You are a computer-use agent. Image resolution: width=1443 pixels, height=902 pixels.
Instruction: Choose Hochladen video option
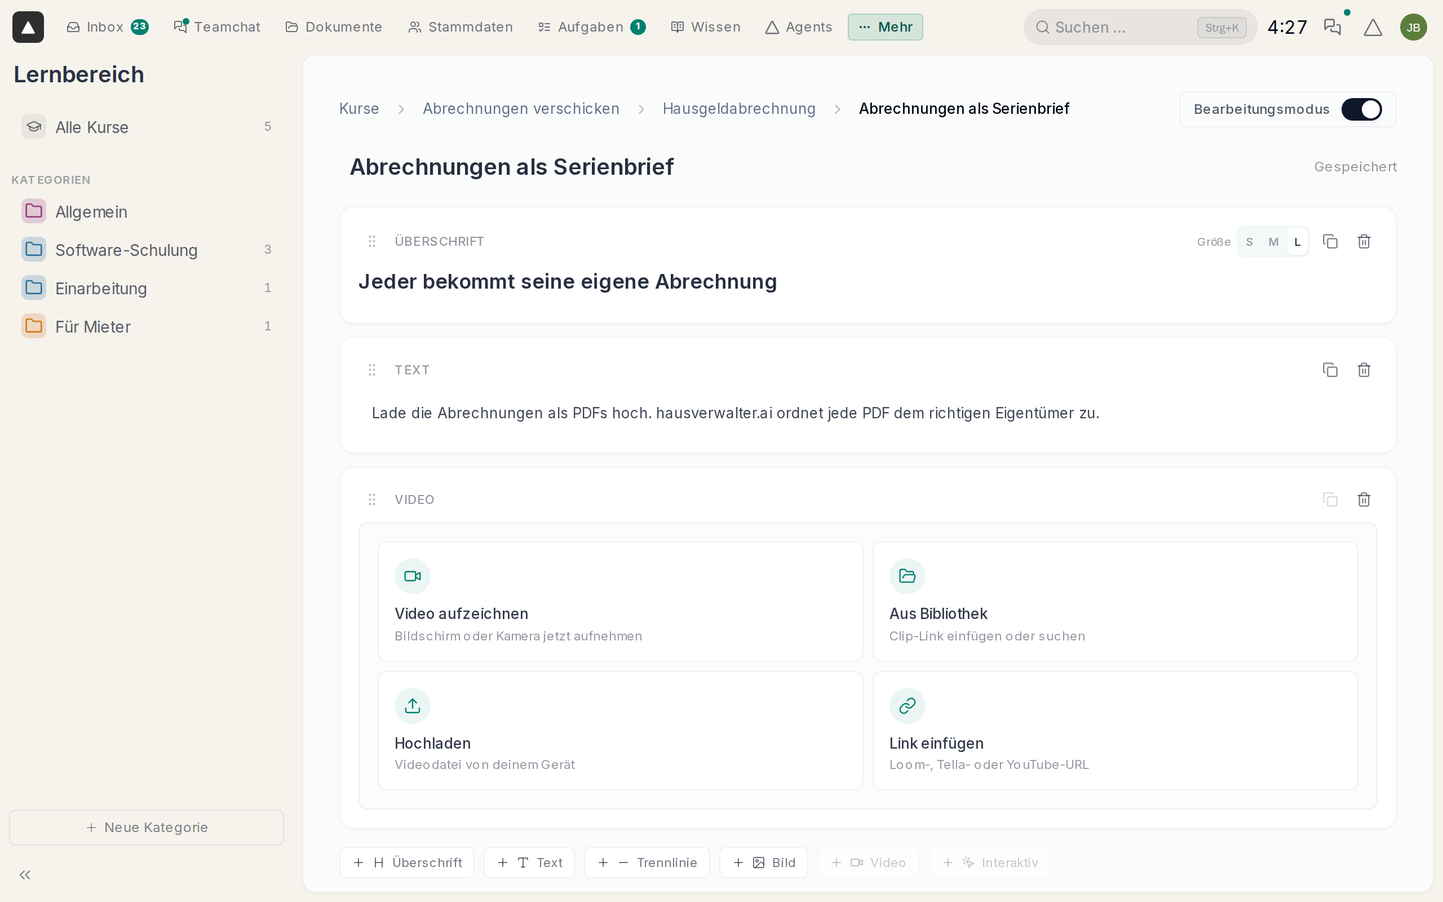(x=620, y=731)
